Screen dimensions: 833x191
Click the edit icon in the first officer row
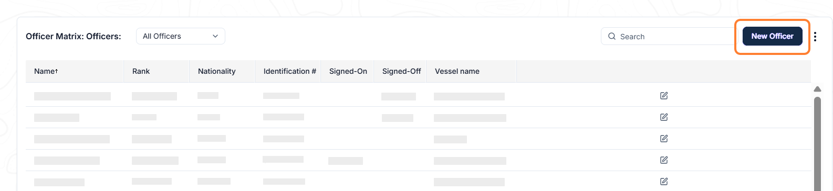point(664,96)
